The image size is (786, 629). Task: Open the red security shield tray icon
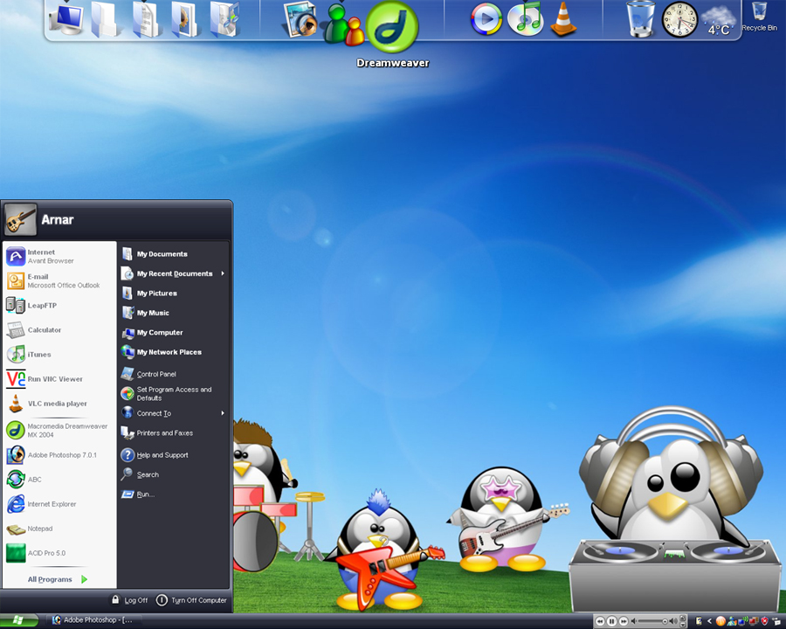pos(764,621)
